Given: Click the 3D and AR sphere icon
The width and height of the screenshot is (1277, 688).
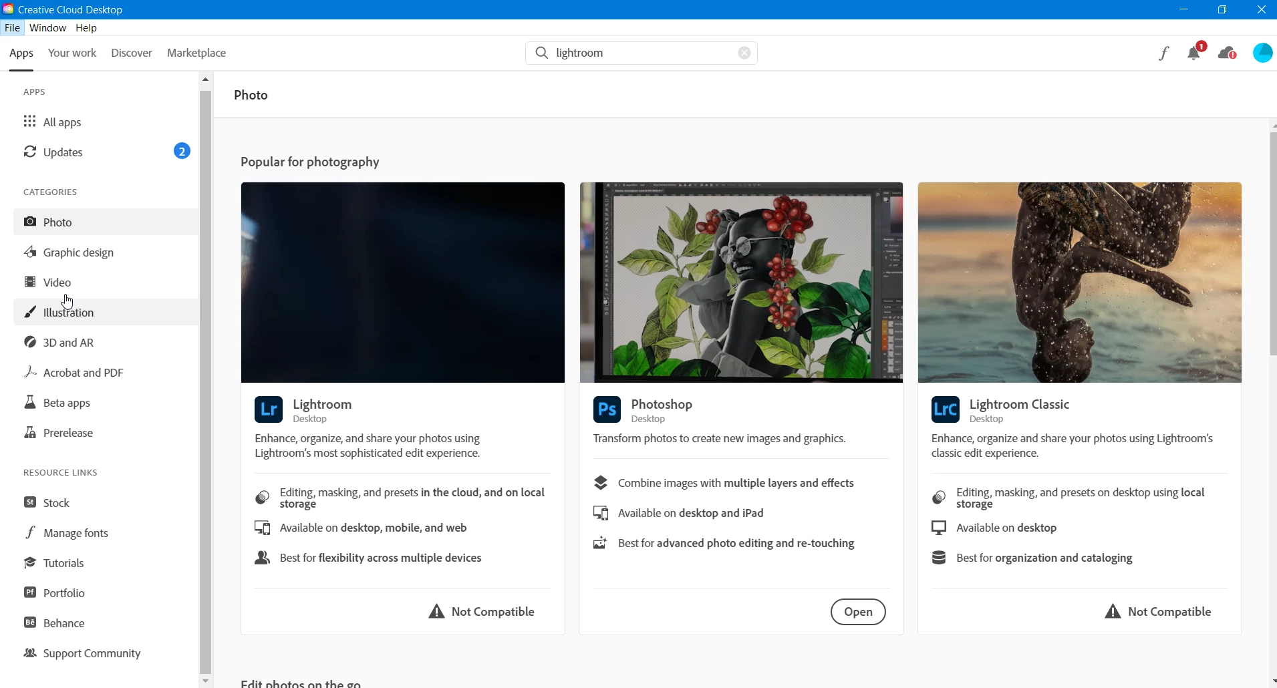Looking at the screenshot, I should (x=30, y=342).
